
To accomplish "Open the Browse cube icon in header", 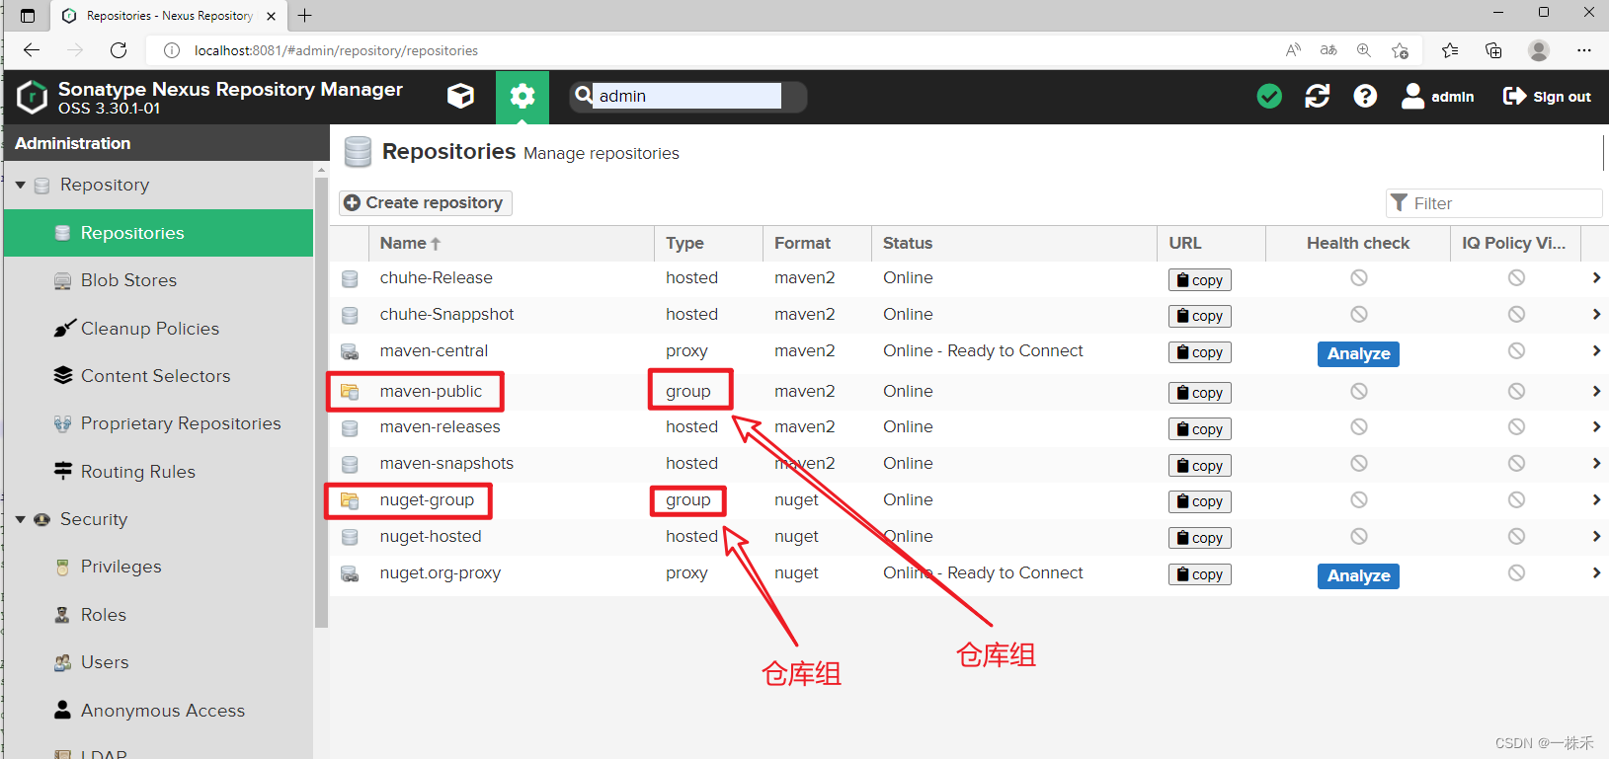I will 460,96.
